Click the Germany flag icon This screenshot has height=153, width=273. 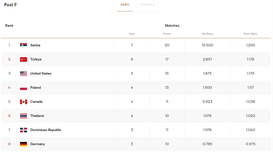[23, 144]
